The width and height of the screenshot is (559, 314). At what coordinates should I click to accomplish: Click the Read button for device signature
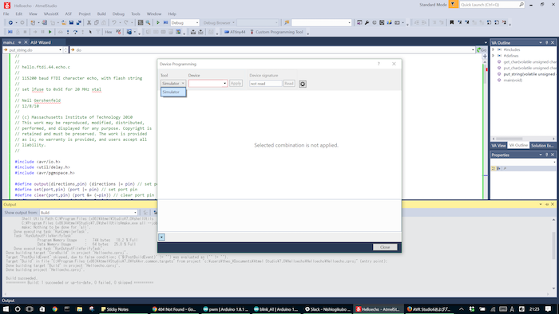tap(289, 83)
